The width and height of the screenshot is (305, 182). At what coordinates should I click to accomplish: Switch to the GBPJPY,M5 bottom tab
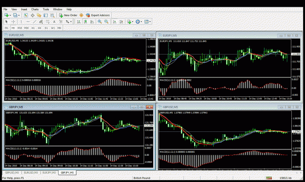(67, 173)
